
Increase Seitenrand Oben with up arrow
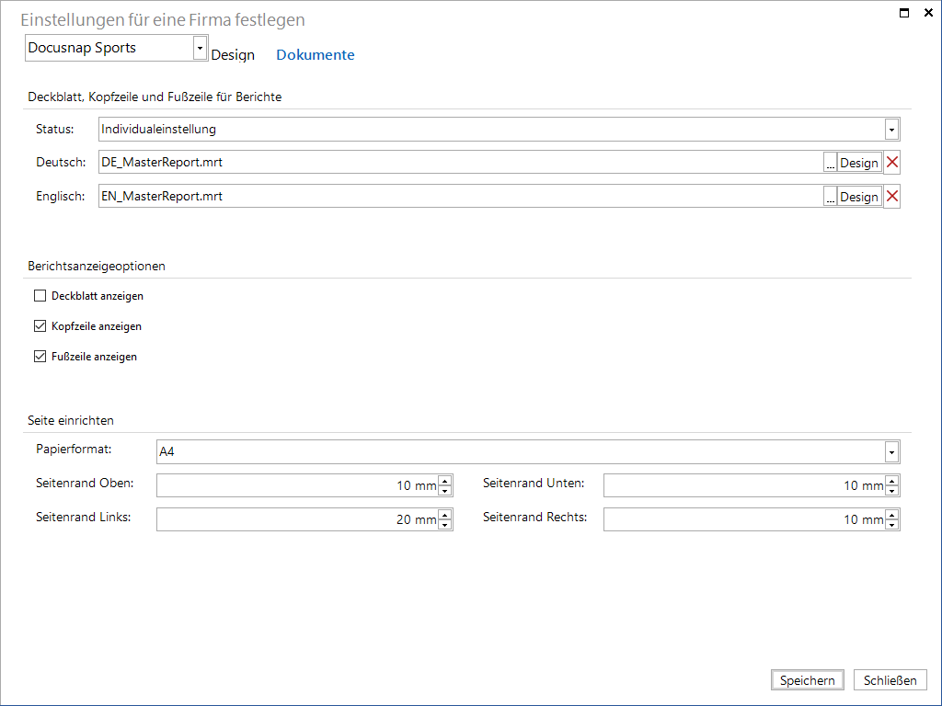(x=444, y=480)
